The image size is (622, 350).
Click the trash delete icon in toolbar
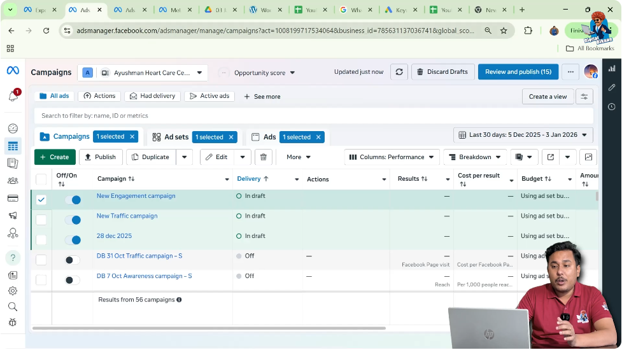[264, 157]
